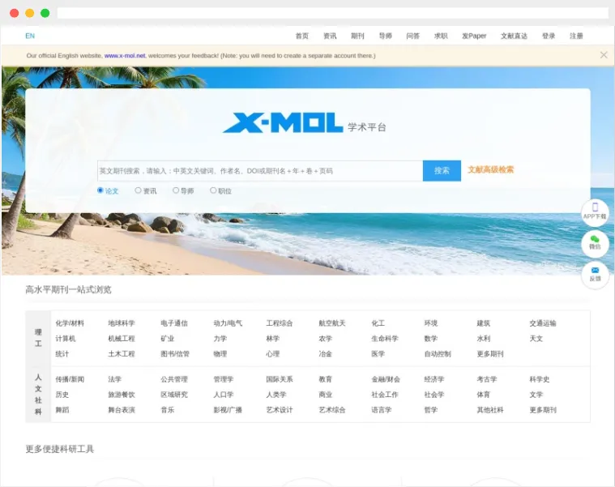615x487 pixels.
Task: Open 资讯 in top navigation
Action: point(330,36)
